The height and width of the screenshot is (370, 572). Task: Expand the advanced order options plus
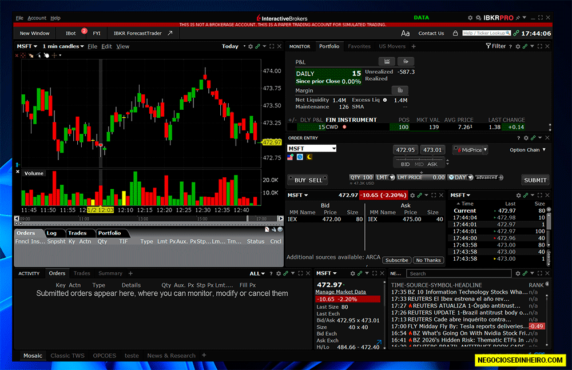point(500,177)
